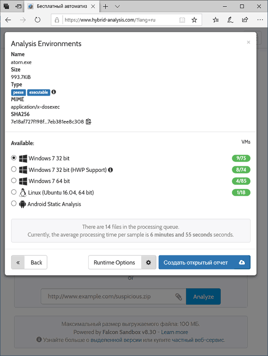Select Linux (Ubuntu 16.04, 64 bit) option
The width and height of the screenshot is (268, 356).
click(14, 192)
